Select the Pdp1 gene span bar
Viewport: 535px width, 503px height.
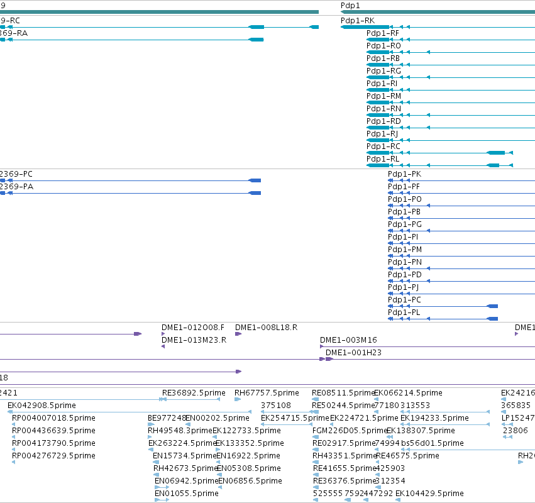pyautogui.click(x=438, y=13)
